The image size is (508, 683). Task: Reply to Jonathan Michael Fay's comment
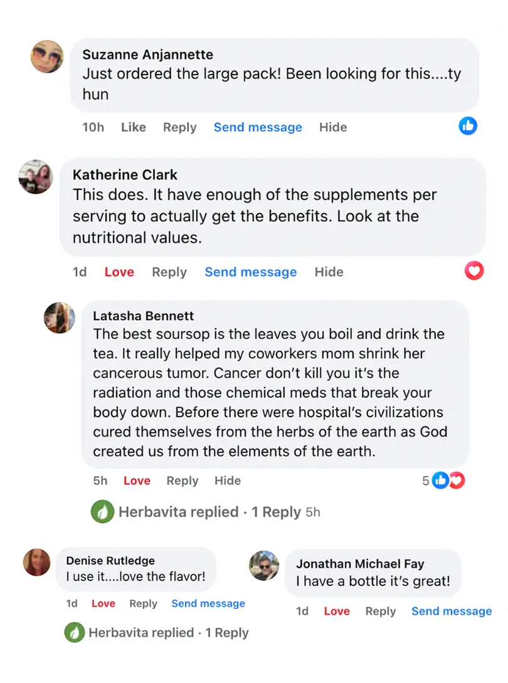point(381,611)
